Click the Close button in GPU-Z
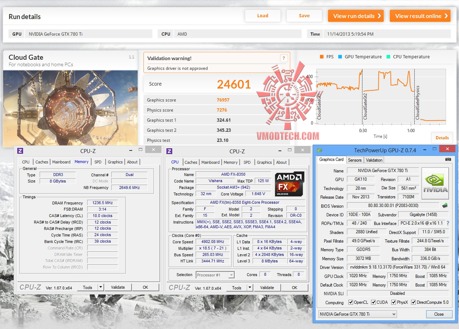Image resolution: width=459 pixels, height=329 pixels. 439,314
